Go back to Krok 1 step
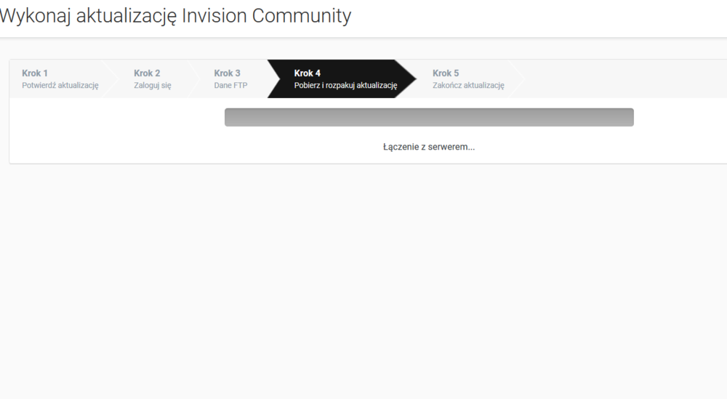The width and height of the screenshot is (727, 399). click(35, 73)
